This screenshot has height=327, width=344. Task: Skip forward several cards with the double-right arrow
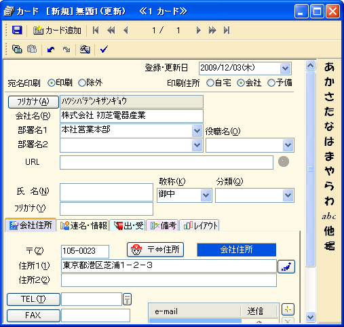click(212, 31)
